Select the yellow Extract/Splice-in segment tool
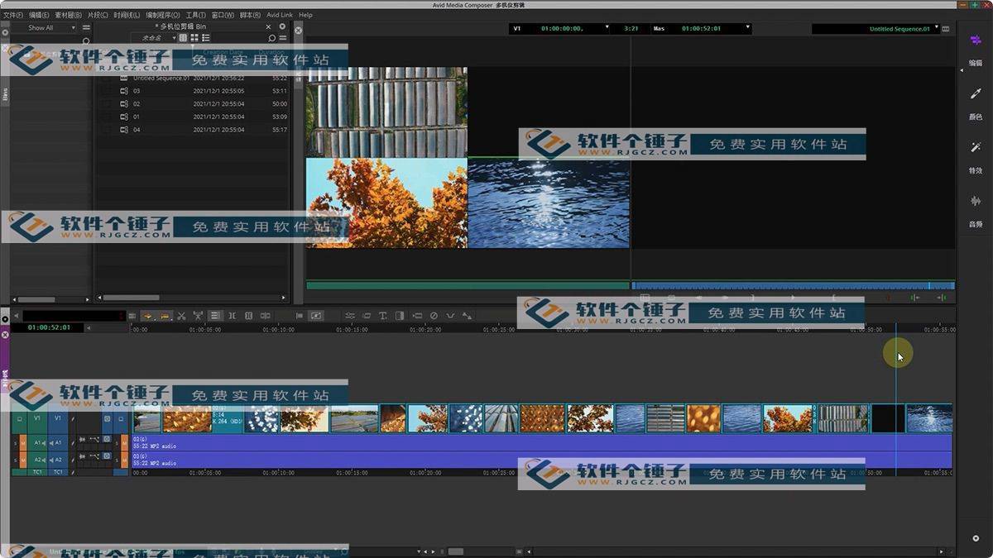The height and width of the screenshot is (558, 993). [150, 315]
